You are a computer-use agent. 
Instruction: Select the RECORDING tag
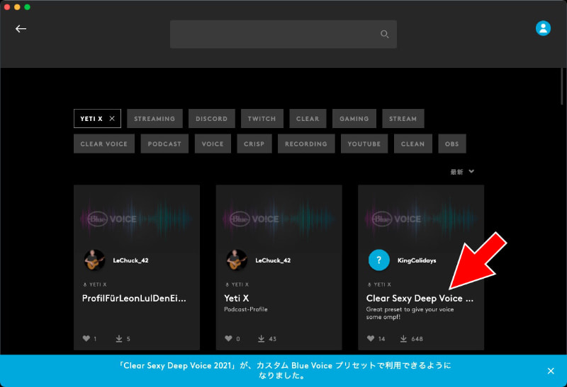click(x=306, y=144)
